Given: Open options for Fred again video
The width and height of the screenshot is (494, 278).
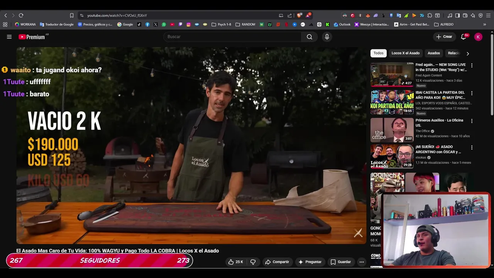Looking at the screenshot, I should pyautogui.click(x=472, y=65).
